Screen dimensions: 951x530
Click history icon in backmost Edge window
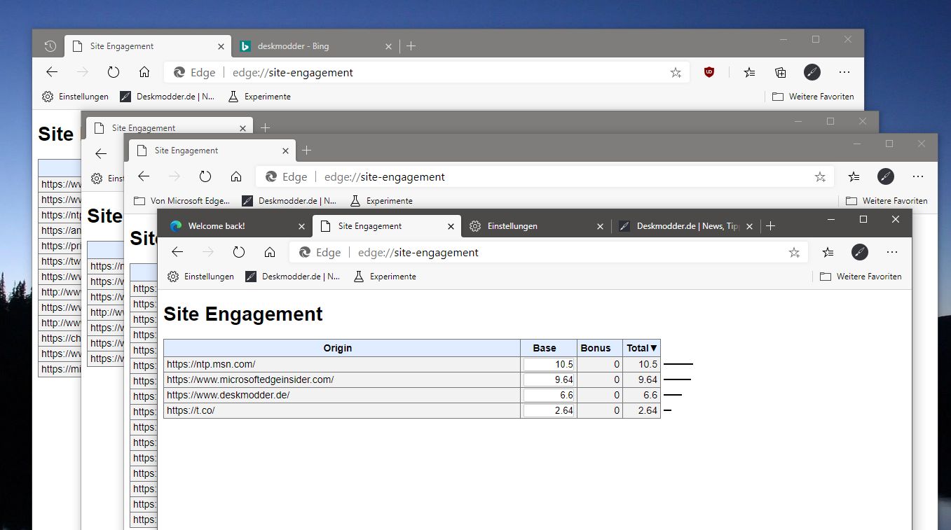[x=50, y=46]
